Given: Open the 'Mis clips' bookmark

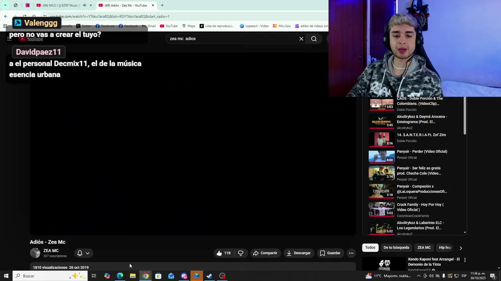Looking at the screenshot, I should coord(281,26).
